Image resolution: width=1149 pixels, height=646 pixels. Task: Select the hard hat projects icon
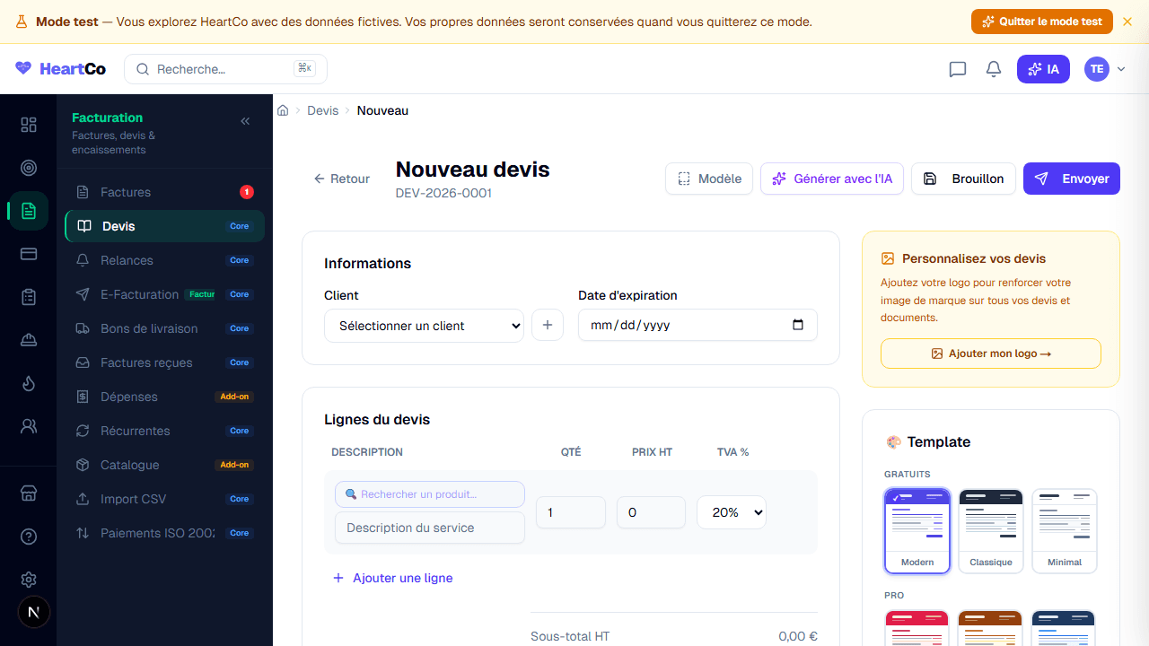tap(28, 340)
